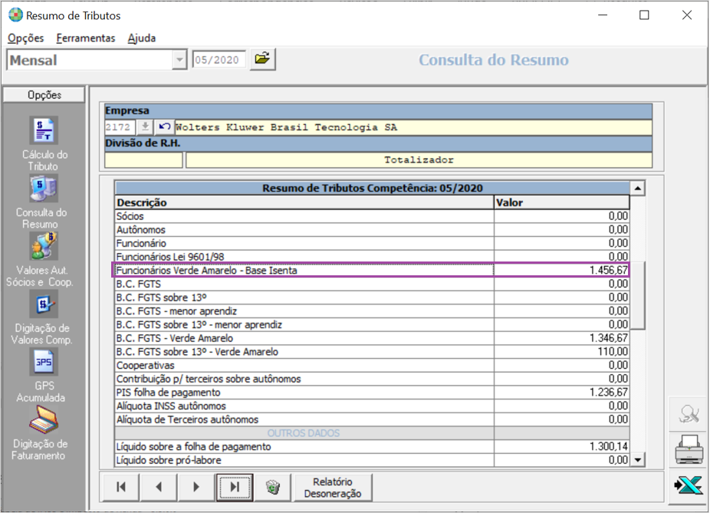Open the Cálculo do Tributo option
The height and width of the screenshot is (513, 710).
(x=44, y=130)
